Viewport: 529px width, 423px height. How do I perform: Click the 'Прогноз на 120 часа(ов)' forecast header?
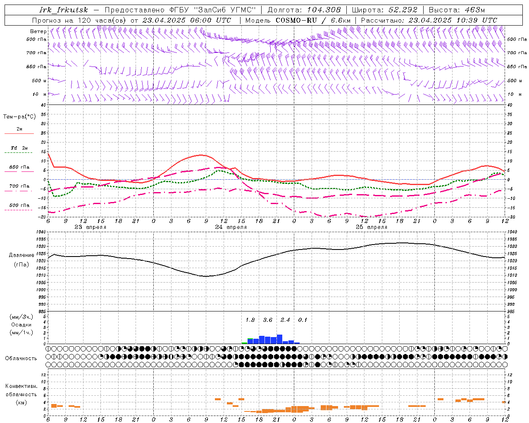[x=79, y=20]
